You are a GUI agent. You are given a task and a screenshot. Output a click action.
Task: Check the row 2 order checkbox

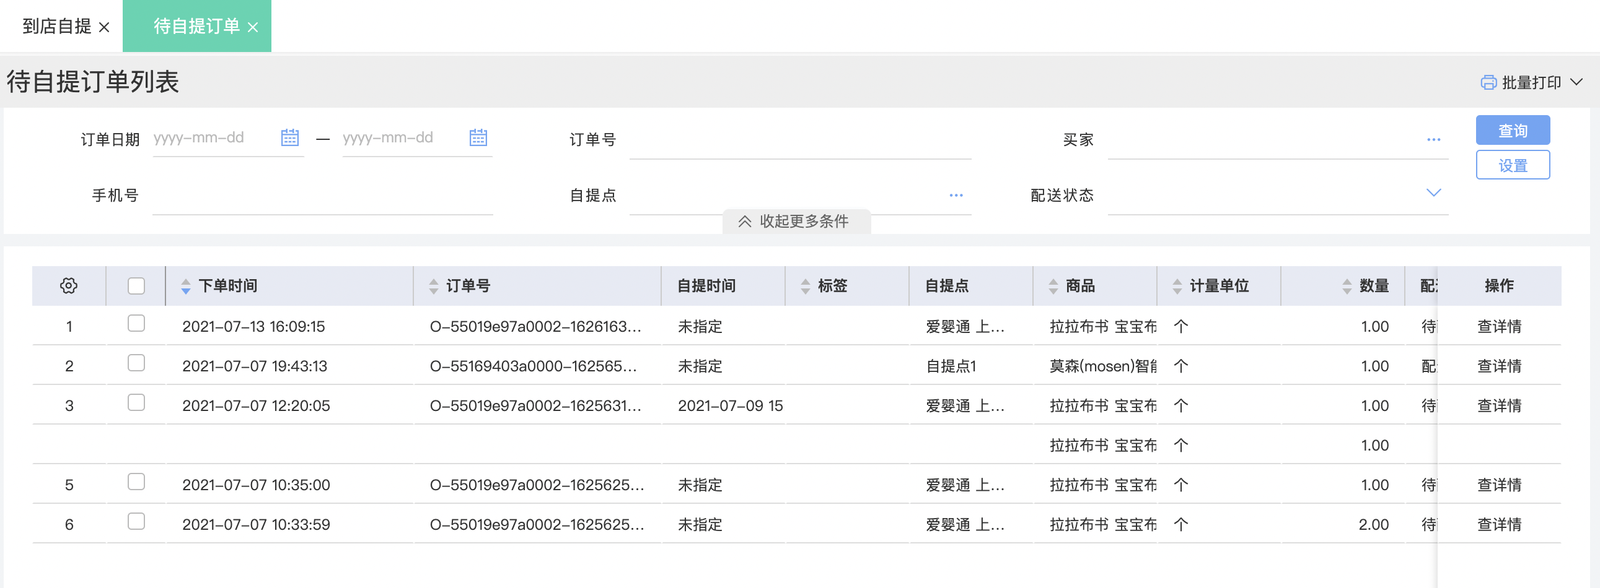(x=136, y=363)
